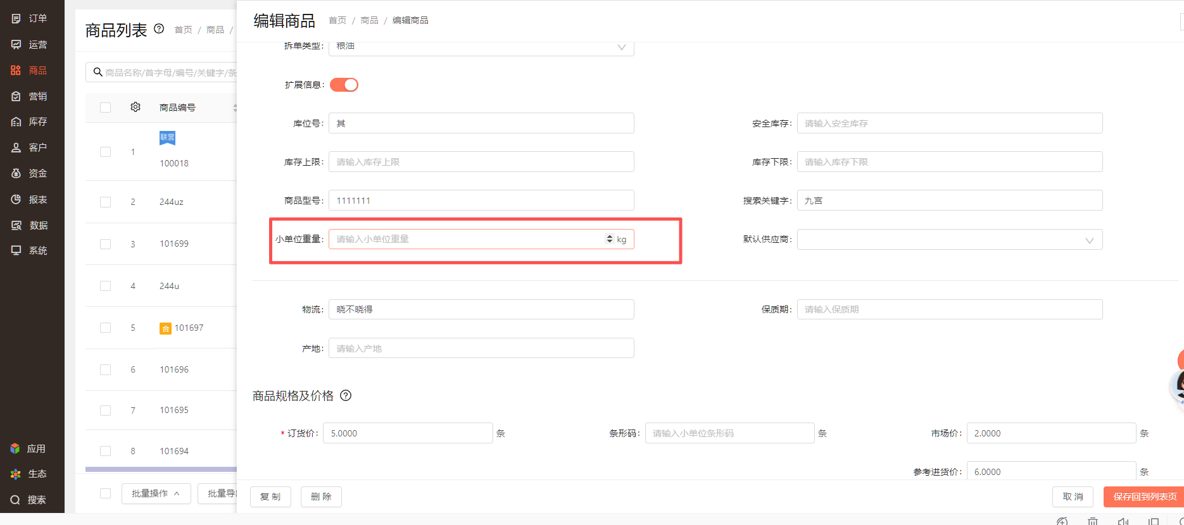Image resolution: width=1184 pixels, height=525 pixels.
Task: Click the 取消 button
Action: (1073, 497)
